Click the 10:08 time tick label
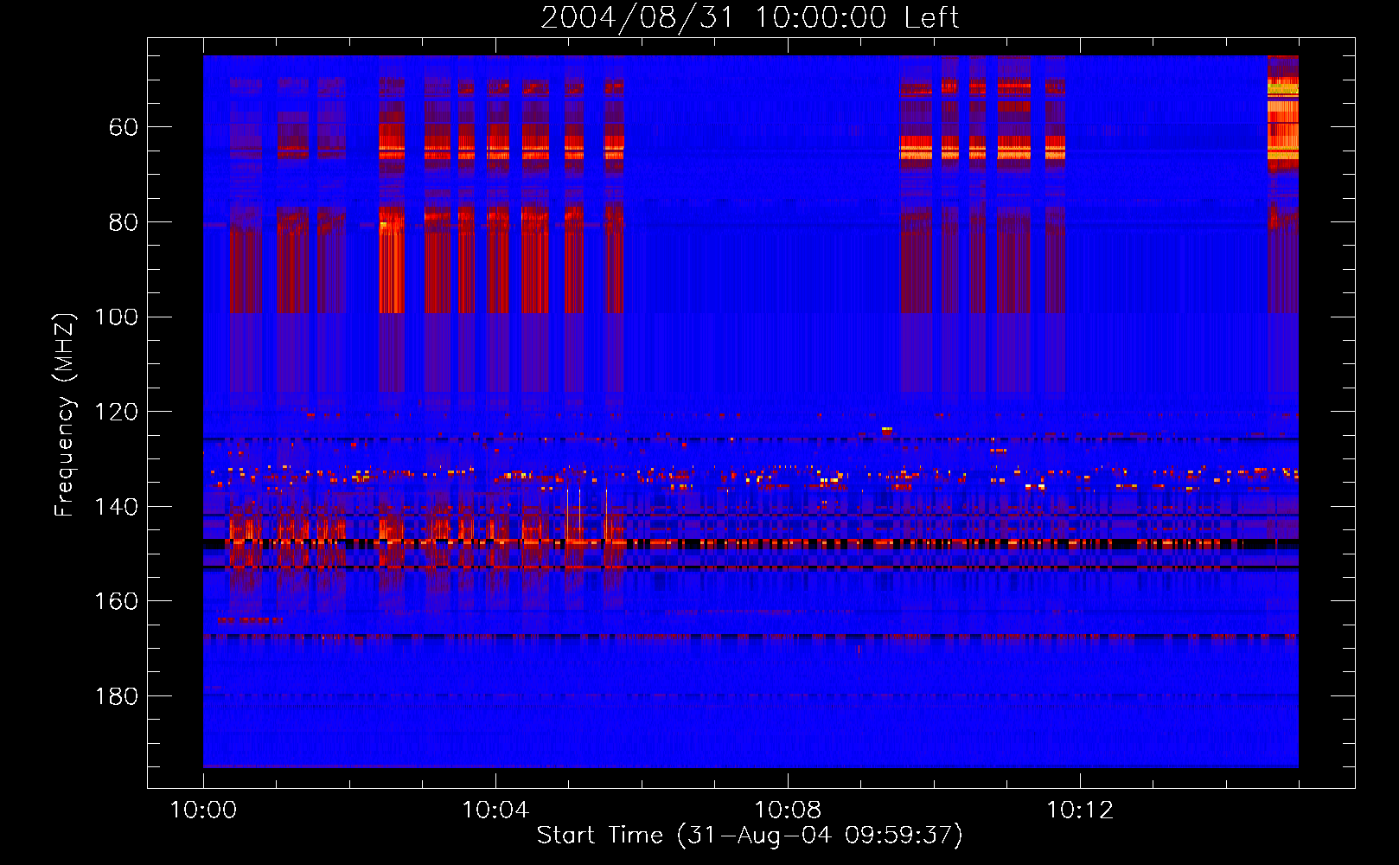This screenshot has height=865, width=1399. click(788, 811)
